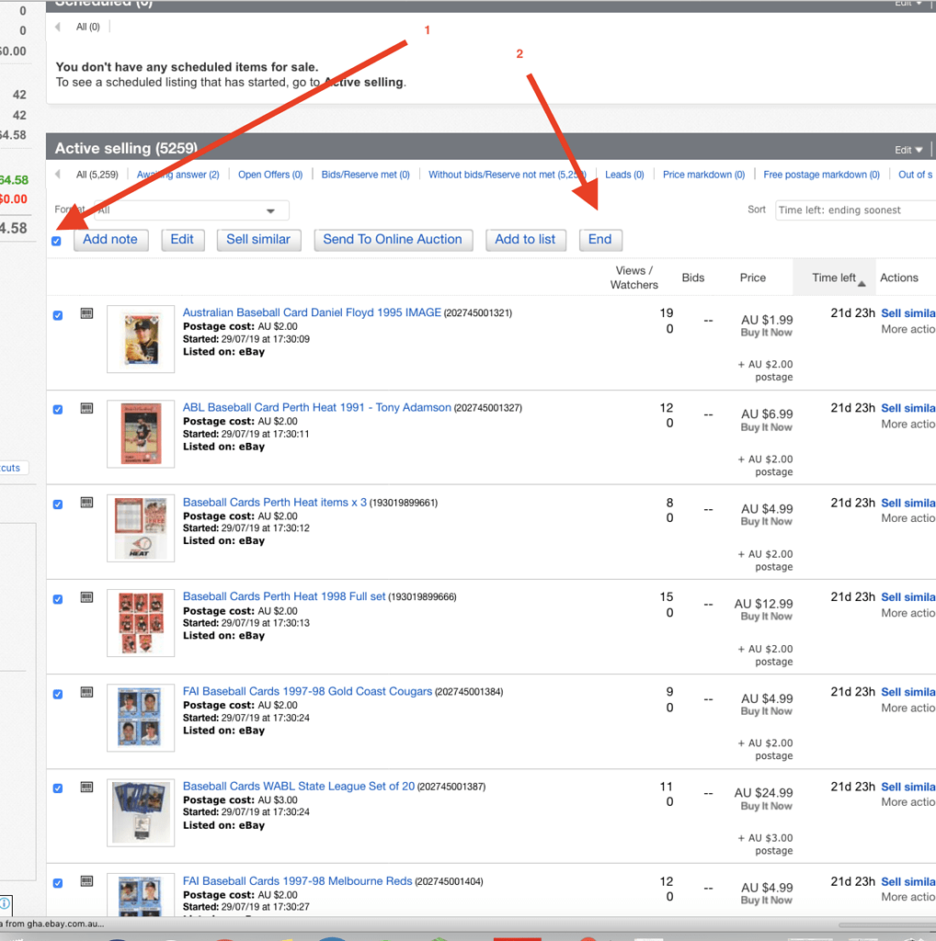
Task: Click format icon beside Melbourne Reds listing
Action: 87,881
